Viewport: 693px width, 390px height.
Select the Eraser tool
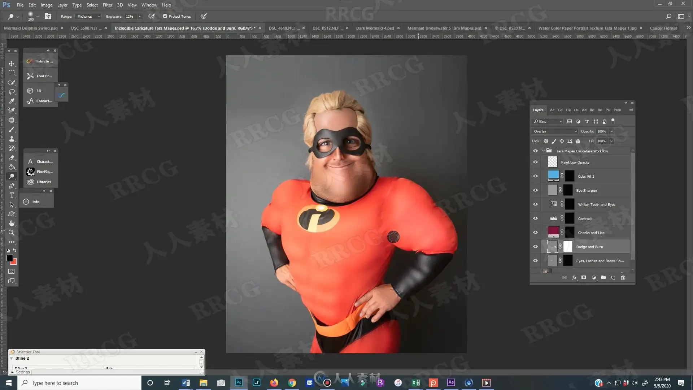(x=12, y=157)
